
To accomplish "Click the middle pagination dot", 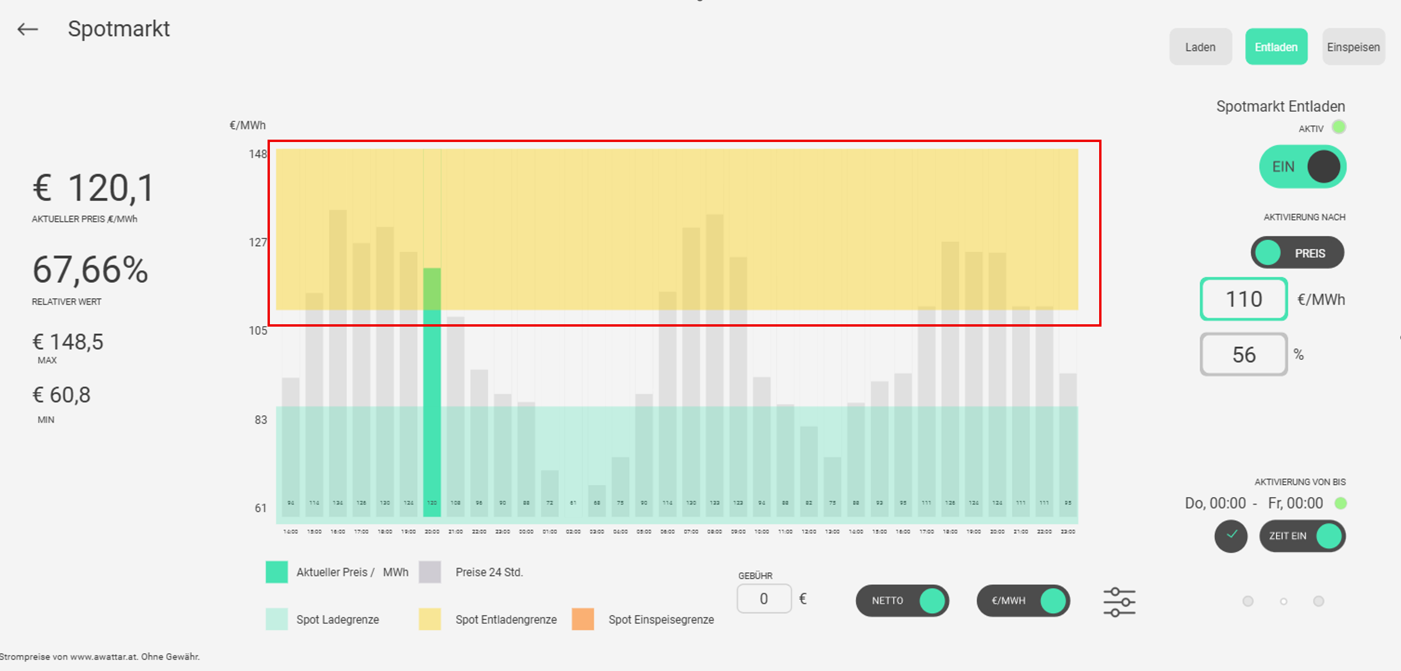I will 1283,601.
